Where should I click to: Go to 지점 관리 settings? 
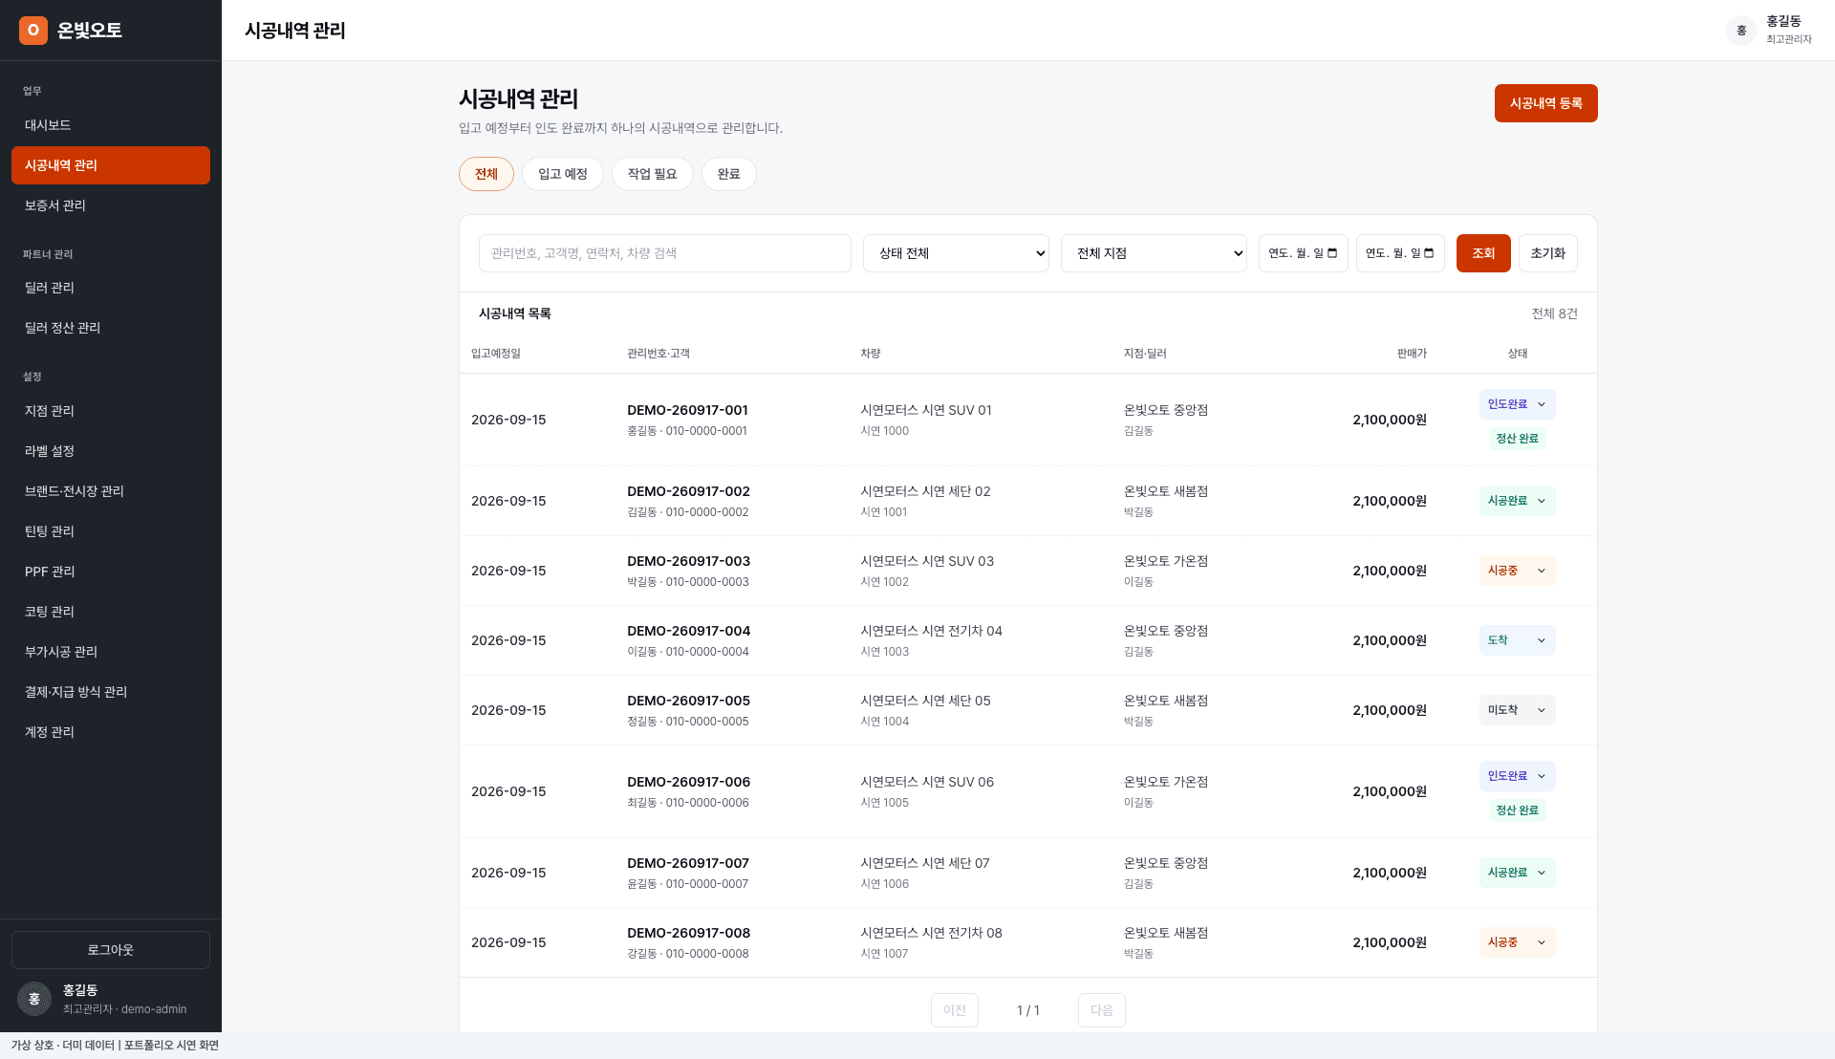[x=111, y=411]
